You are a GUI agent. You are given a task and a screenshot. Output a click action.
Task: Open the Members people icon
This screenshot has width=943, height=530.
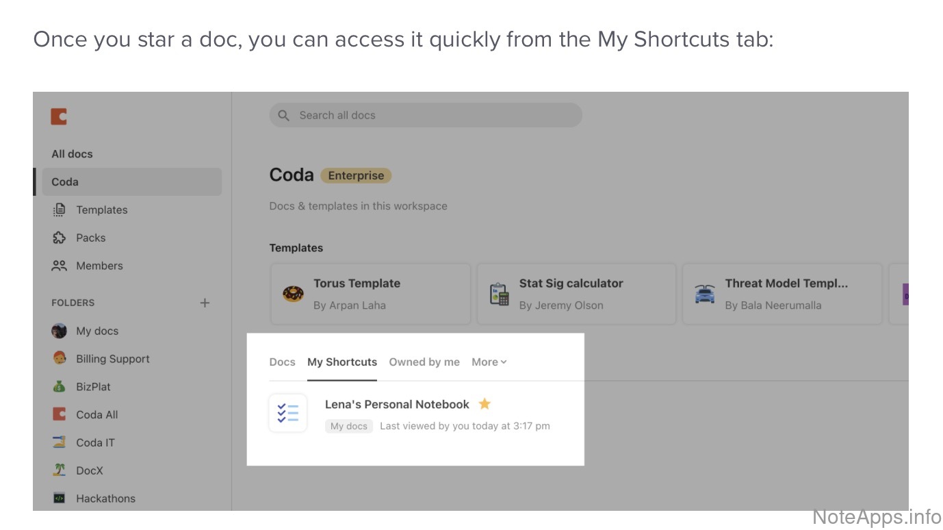60,266
